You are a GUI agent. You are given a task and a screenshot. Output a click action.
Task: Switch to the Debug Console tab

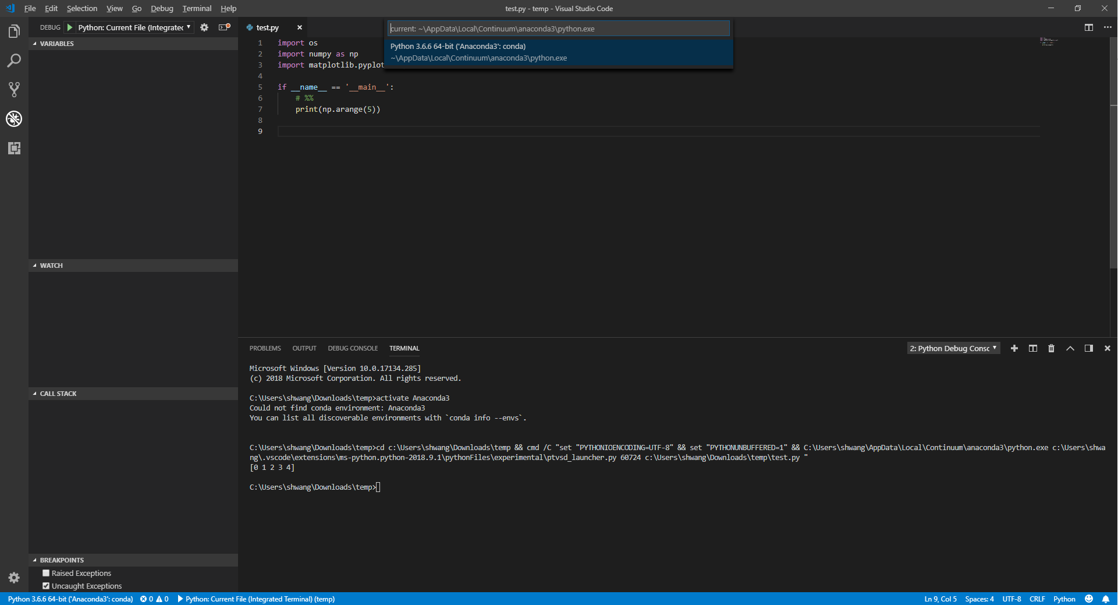(x=353, y=348)
